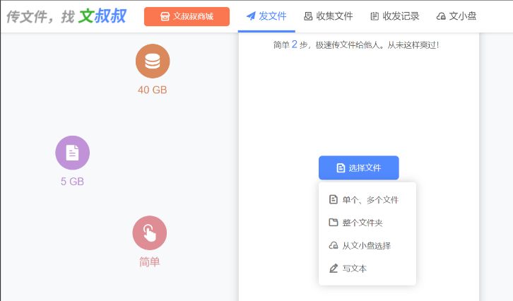Select 从文小盘选择 menu entry
The image size is (513, 301).
367,245
